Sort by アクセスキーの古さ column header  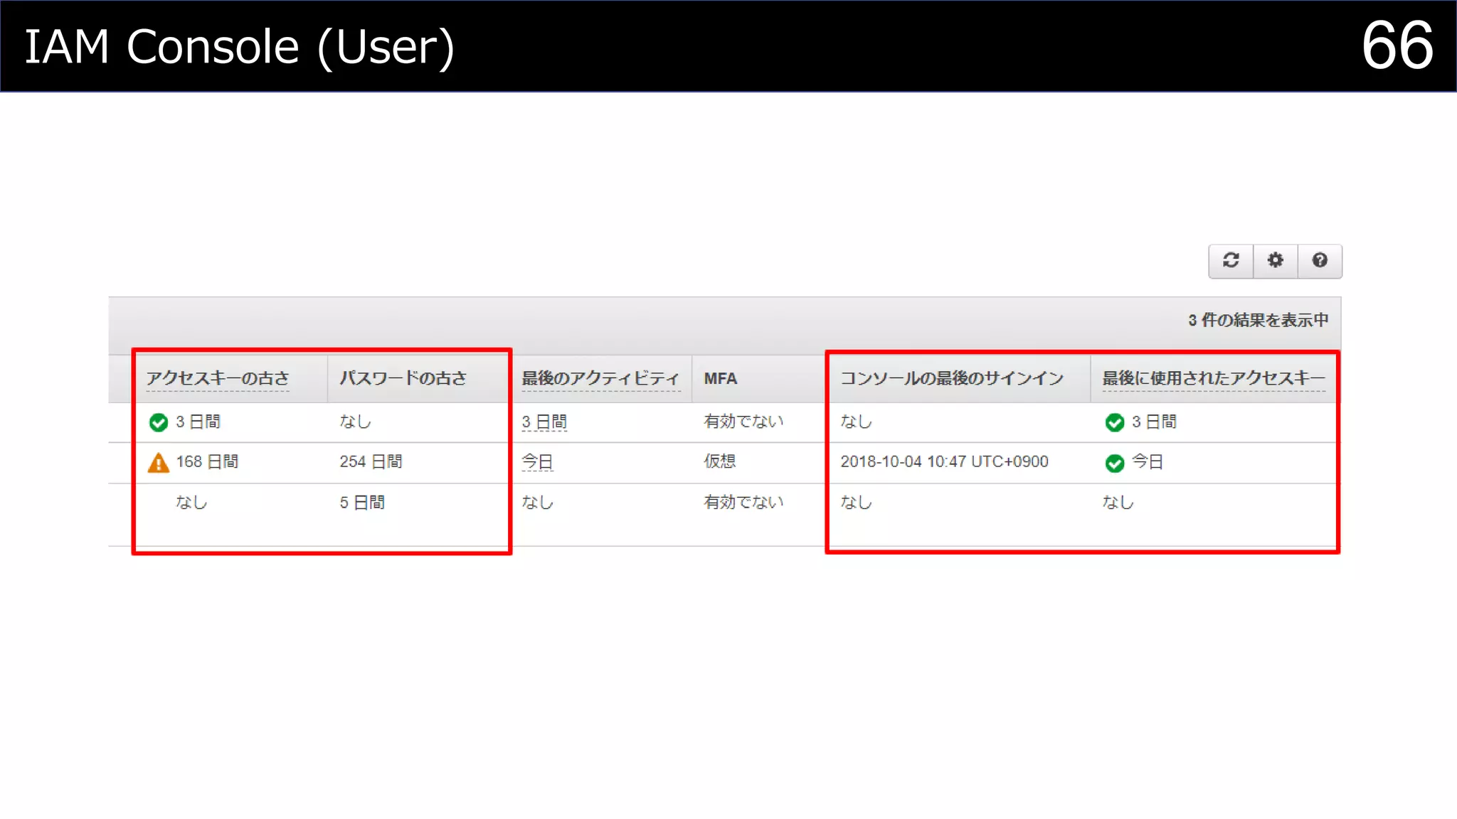(218, 378)
